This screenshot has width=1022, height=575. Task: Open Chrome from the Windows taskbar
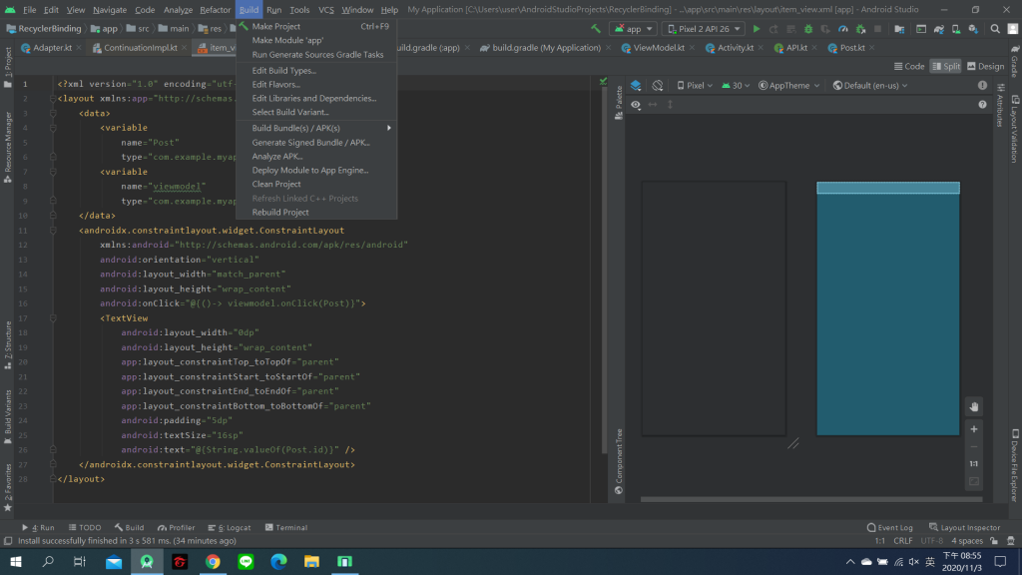(213, 561)
